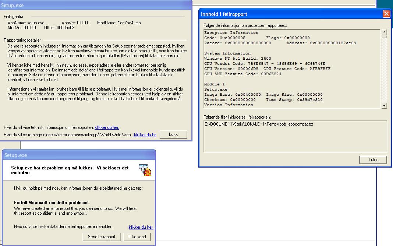Viewport: 393px width, 246px height.
Task: Click the 'Module 1' line
Action: (x=214, y=84)
